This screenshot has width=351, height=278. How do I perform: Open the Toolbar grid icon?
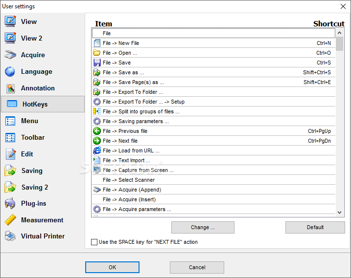tap(10, 137)
